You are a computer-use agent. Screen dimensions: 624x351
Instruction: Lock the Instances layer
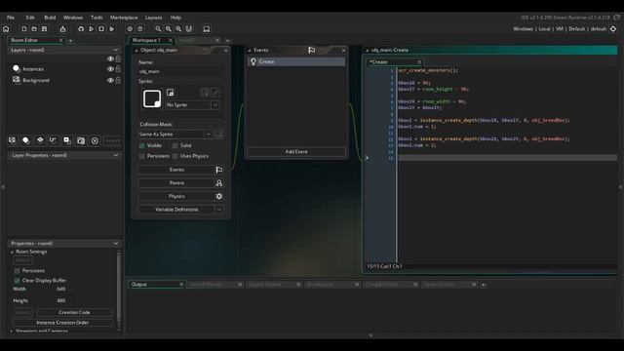[118, 69]
